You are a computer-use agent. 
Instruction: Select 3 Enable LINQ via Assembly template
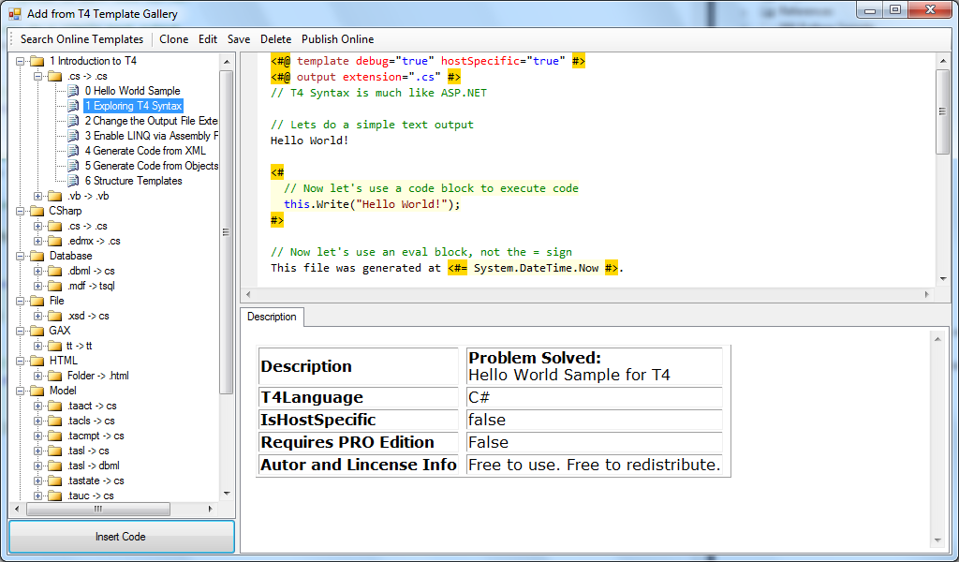151,136
